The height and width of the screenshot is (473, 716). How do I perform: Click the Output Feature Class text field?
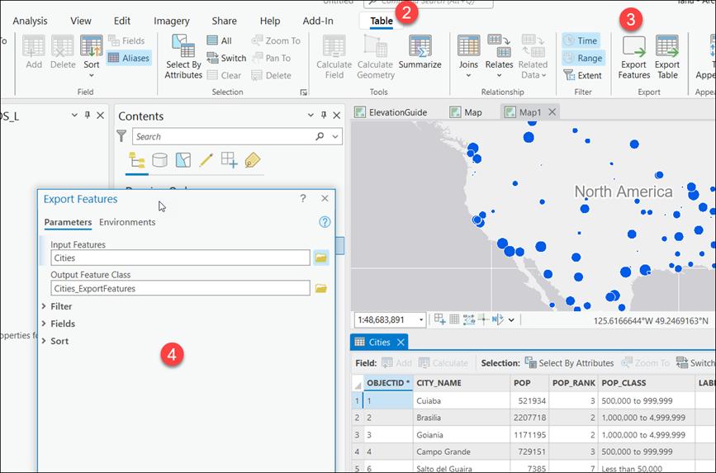tap(179, 289)
